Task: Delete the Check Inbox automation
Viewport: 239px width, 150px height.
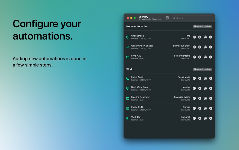Action: click(x=211, y=37)
